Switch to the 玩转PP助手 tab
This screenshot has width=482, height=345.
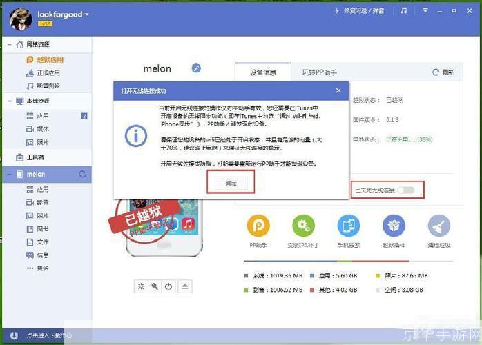point(320,72)
